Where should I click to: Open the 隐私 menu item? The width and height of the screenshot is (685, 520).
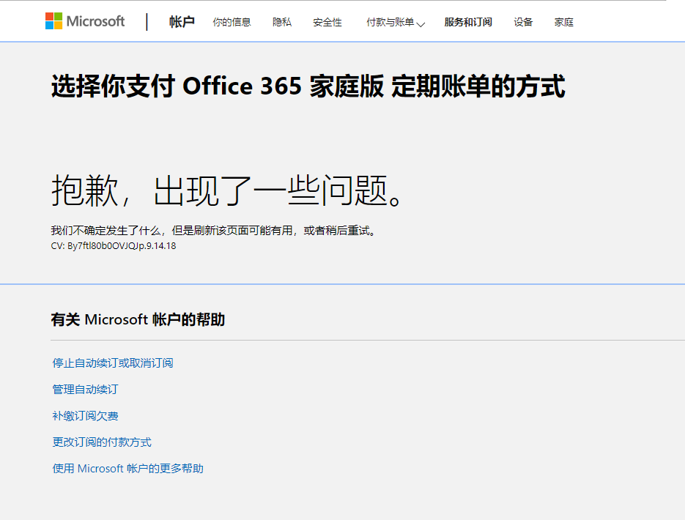(282, 22)
